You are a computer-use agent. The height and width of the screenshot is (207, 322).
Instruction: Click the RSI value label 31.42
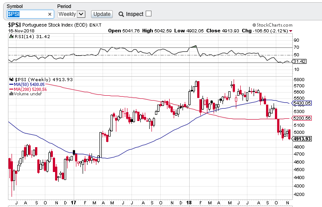click(299, 62)
